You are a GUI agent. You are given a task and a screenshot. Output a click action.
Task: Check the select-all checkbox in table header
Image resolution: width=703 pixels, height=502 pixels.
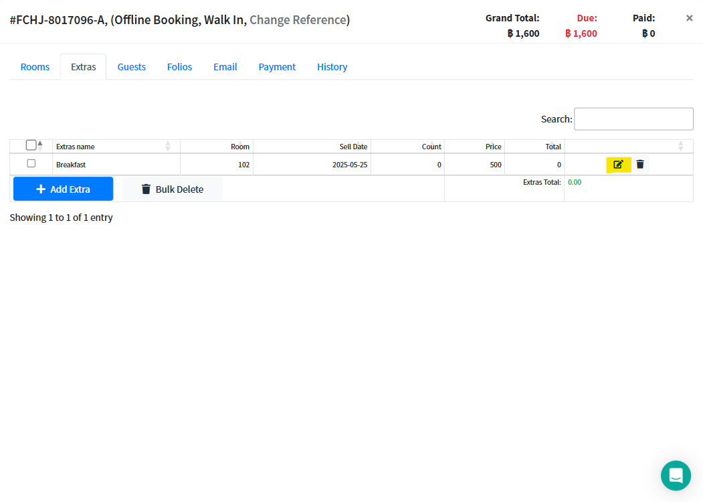click(x=31, y=145)
